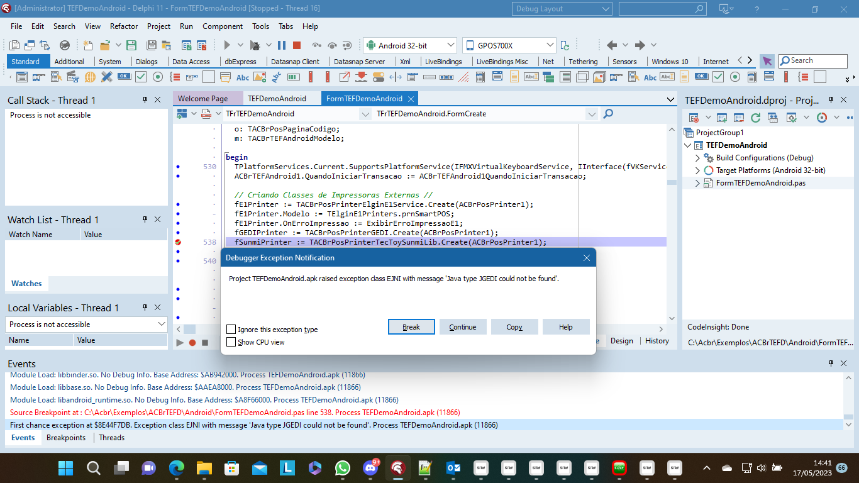Open Discord from the taskbar
The image size is (859, 483).
(370, 468)
